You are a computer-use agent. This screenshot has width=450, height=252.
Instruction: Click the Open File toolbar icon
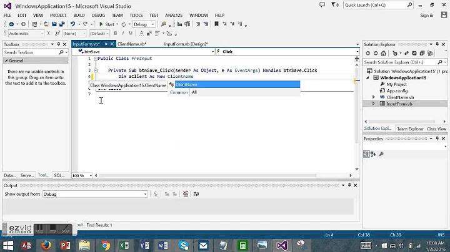(x=46, y=24)
